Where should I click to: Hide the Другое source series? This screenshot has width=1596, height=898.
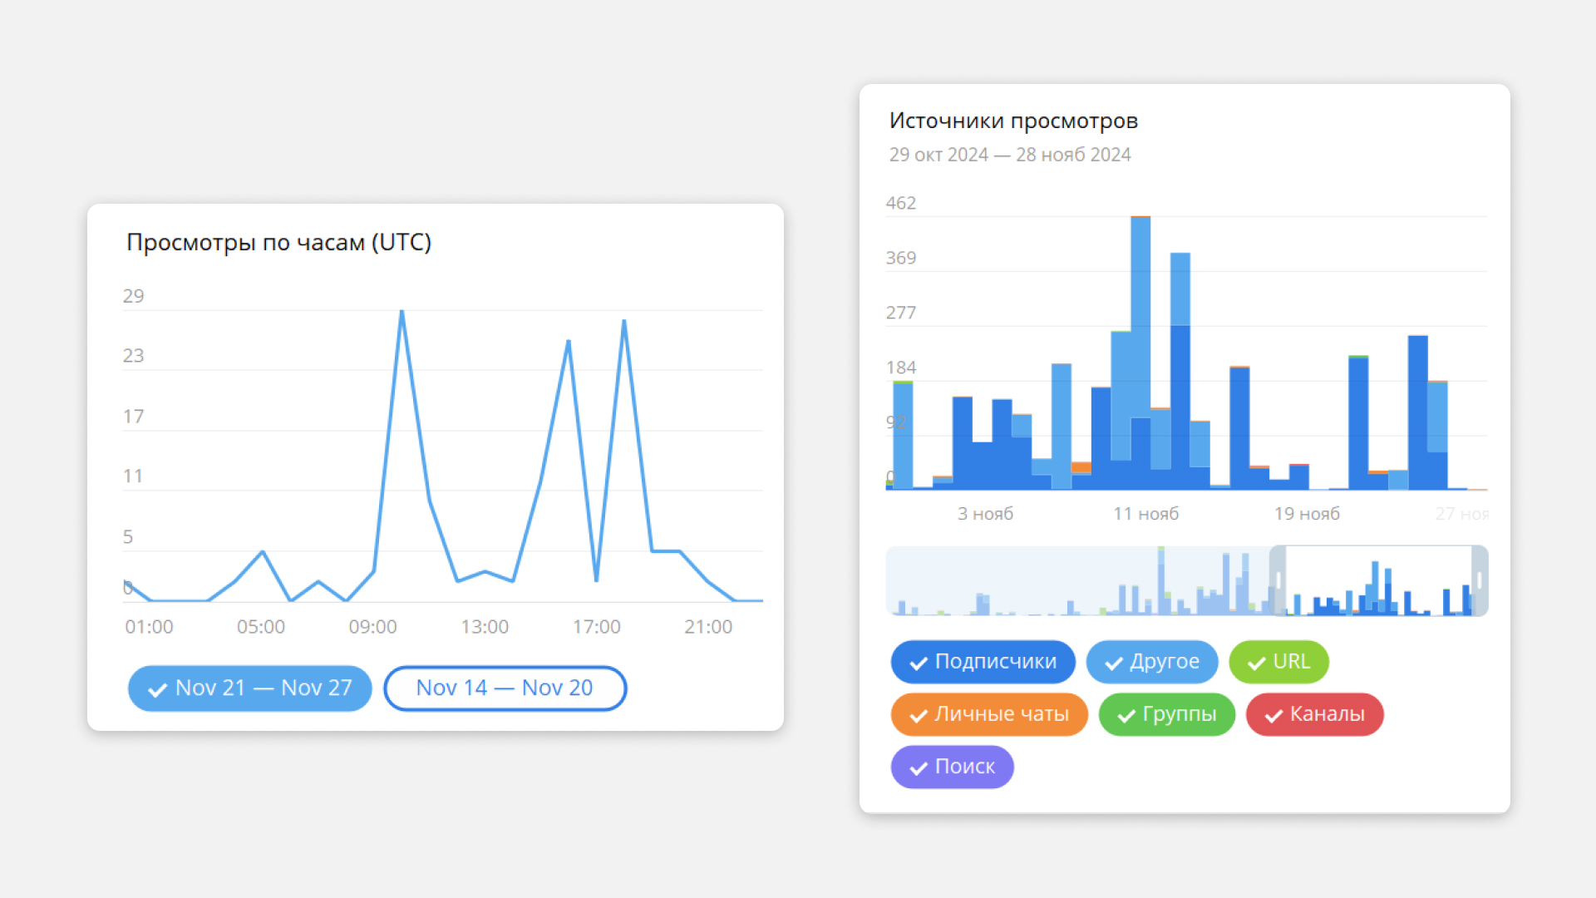click(x=1151, y=662)
